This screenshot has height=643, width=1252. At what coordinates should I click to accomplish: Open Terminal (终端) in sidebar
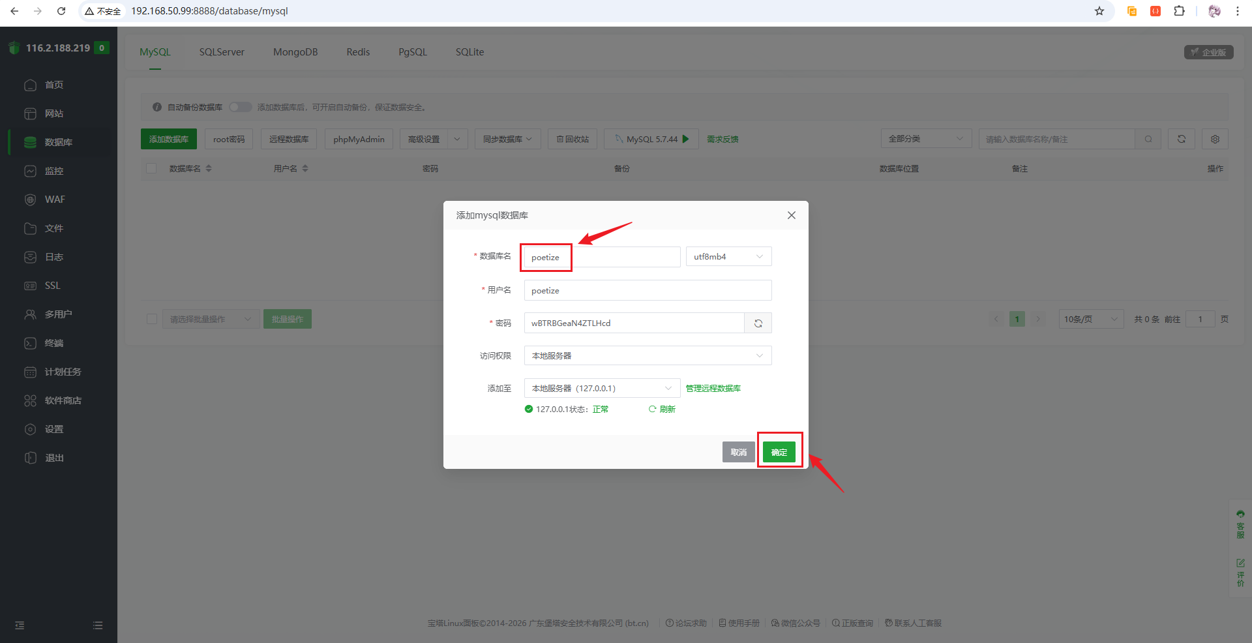53,343
